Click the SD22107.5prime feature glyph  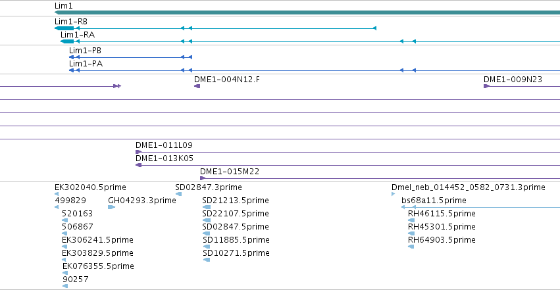[x=206, y=220]
